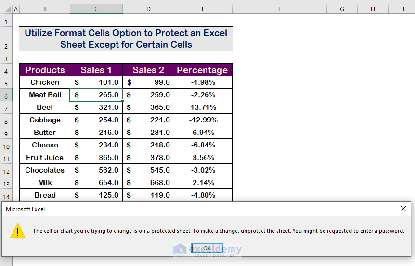
Task: Click the OK button in the dialog
Action: 207,248
